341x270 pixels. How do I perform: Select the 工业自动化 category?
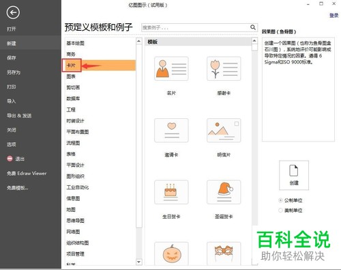point(78,187)
